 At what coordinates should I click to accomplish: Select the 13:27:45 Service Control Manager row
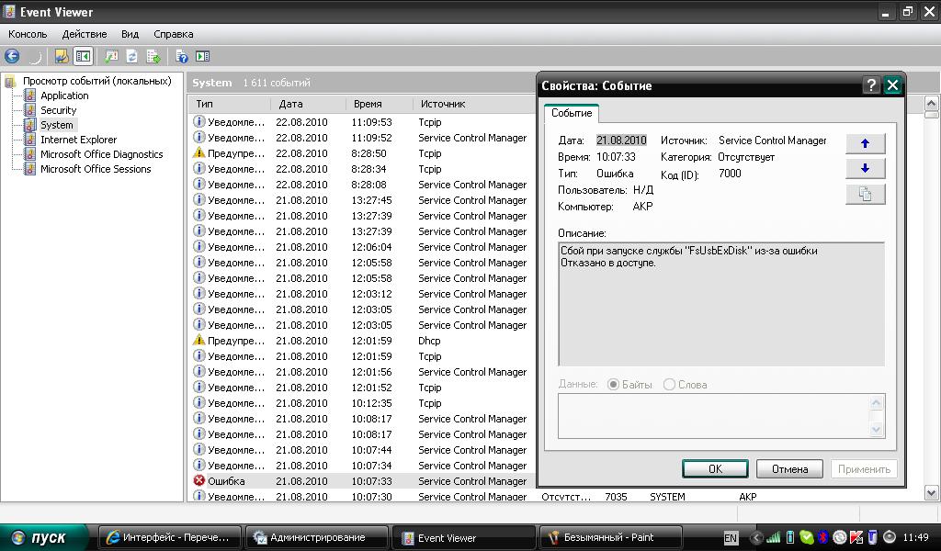pyautogui.click(x=360, y=200)
